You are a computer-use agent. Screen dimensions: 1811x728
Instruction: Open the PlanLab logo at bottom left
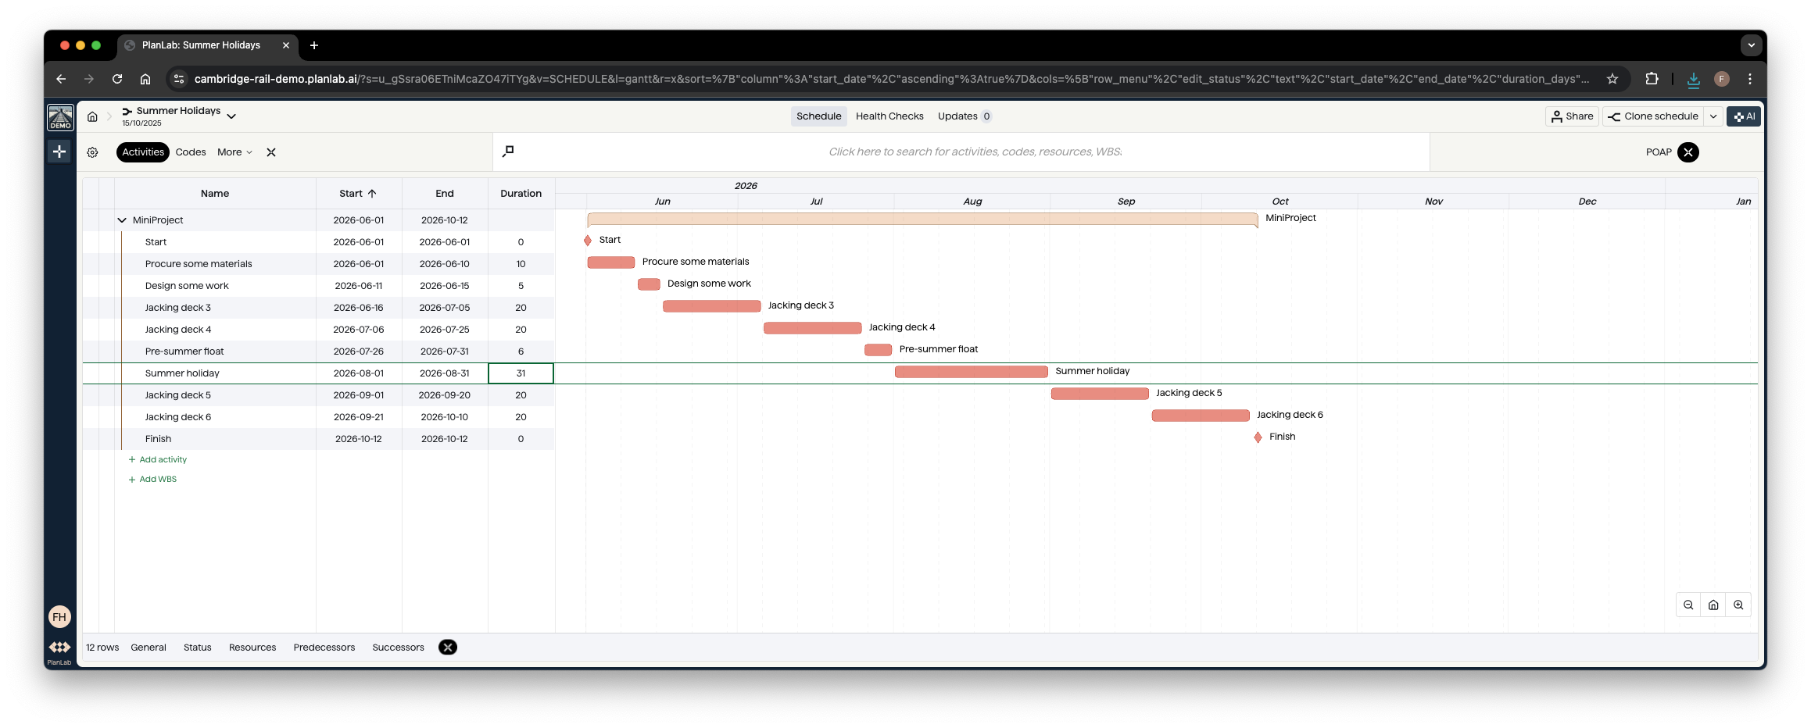click(59, 647)
